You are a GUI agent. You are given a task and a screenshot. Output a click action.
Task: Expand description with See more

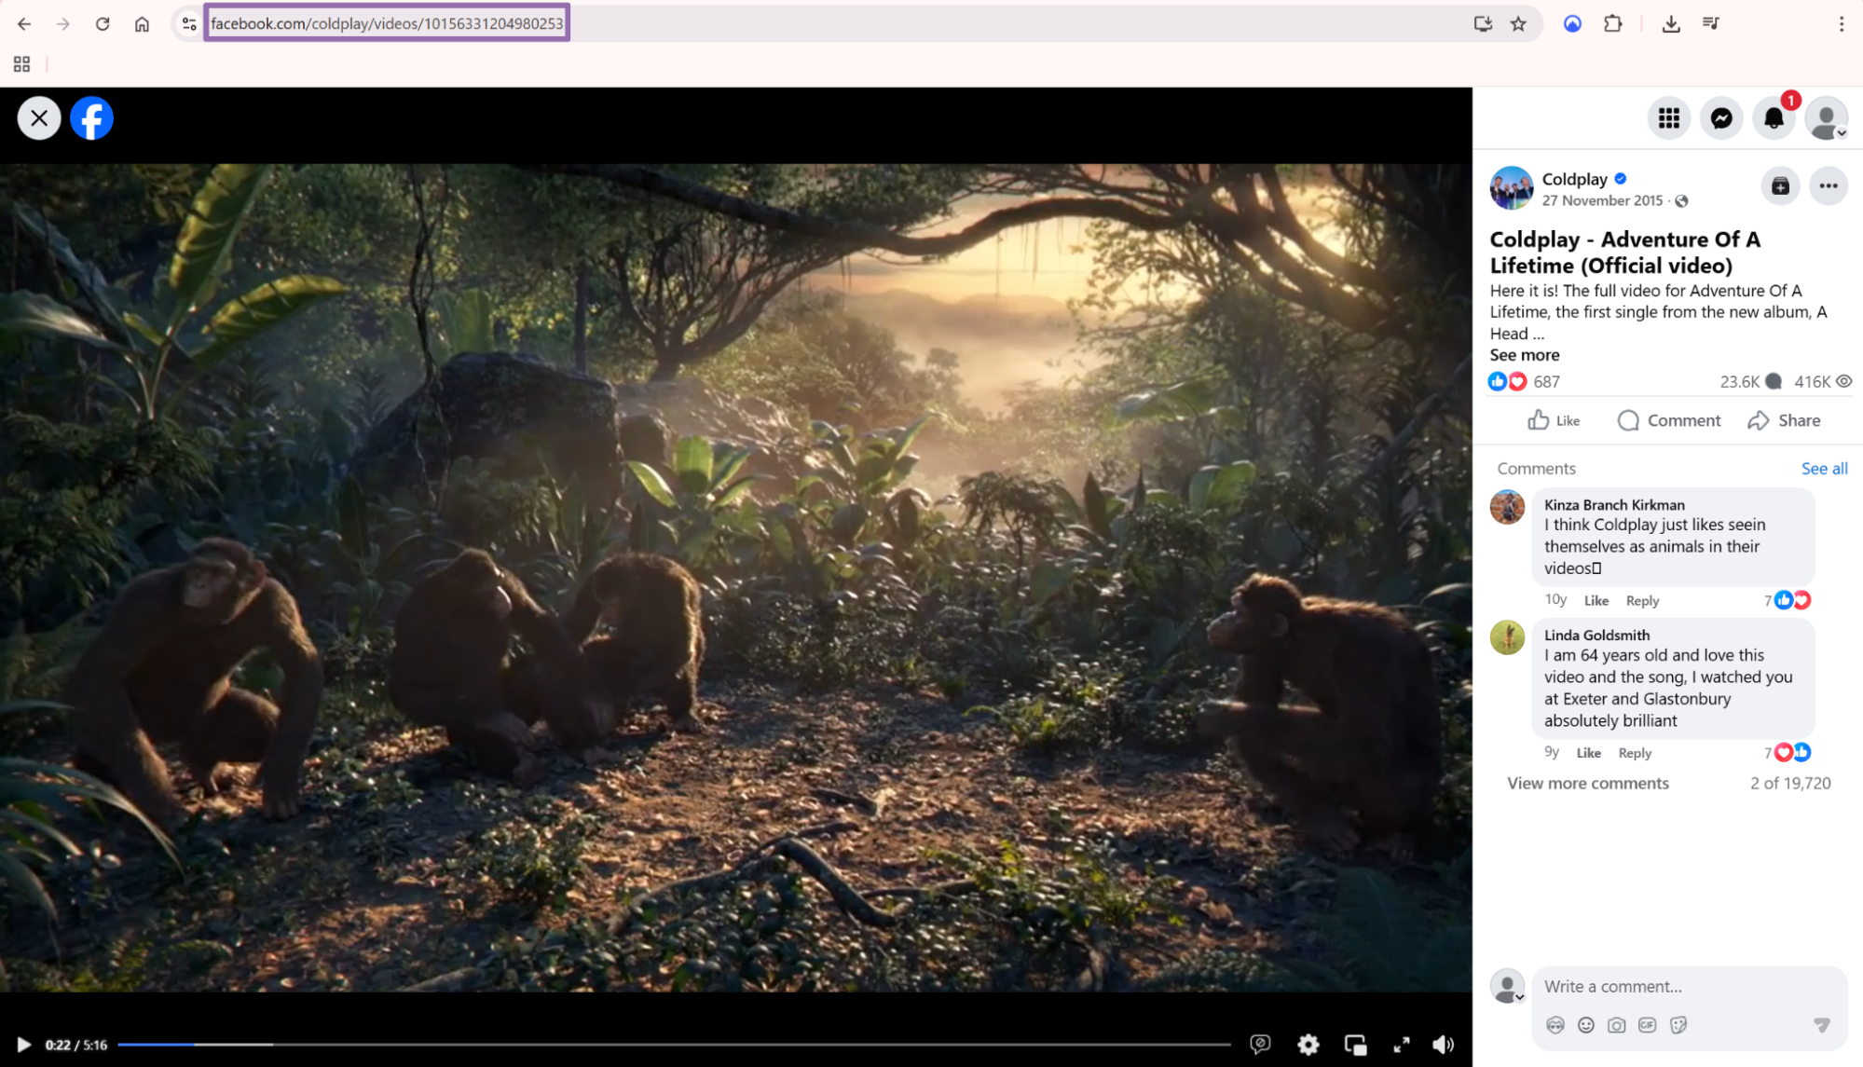[x=1524, y=355]
